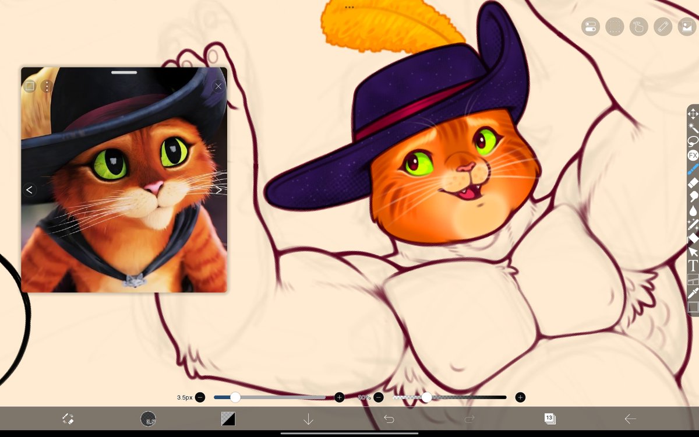
Task: Open the selection area menu
Action: (x=614, y=26)
